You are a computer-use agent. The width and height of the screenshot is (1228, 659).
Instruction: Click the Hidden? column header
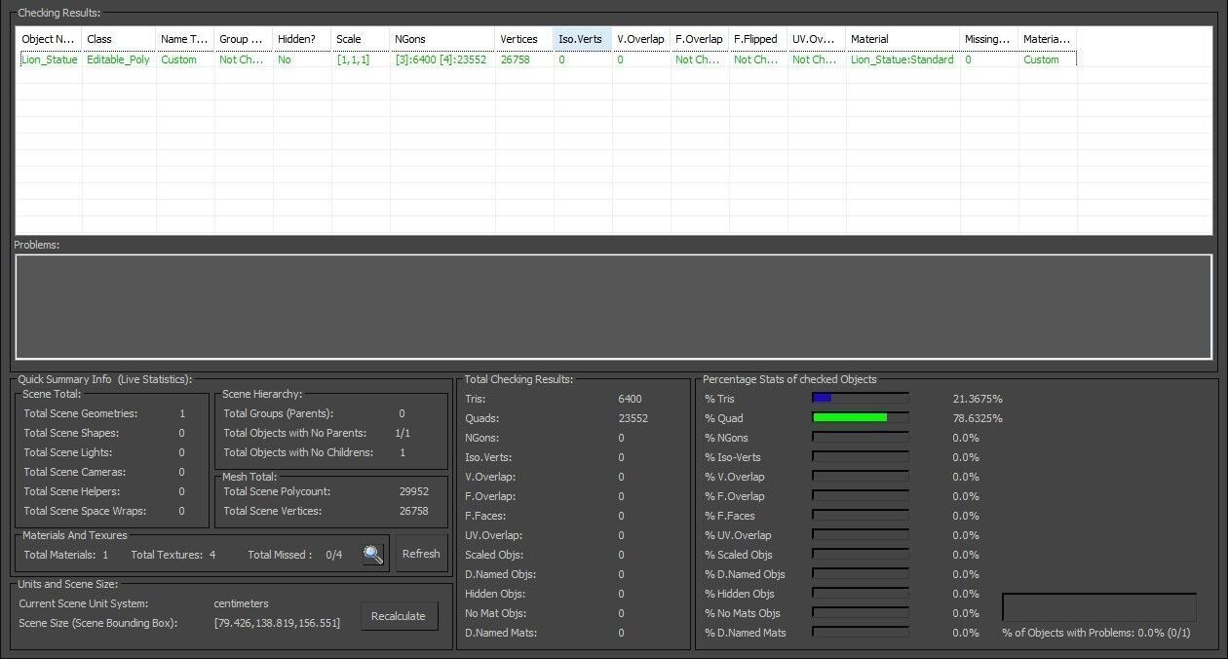coord(302,39)
